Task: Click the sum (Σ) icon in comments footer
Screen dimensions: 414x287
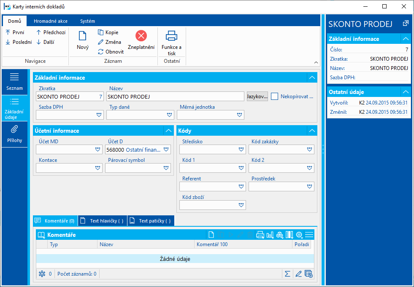Action: click(287, 274)
